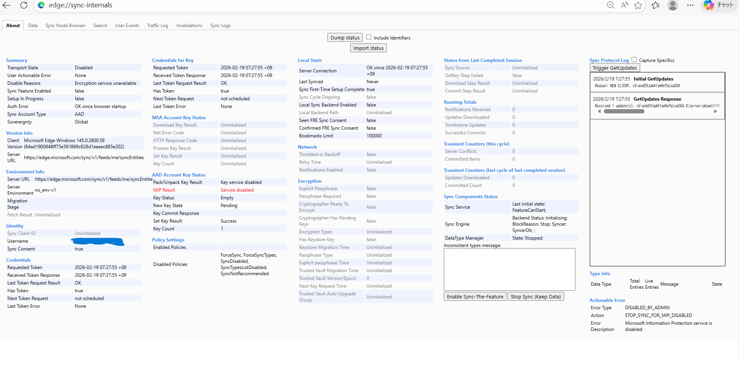The image size is (739, 365).
Task: Expand the Initial GetUpdates log entry
Action: coord(657,82)
